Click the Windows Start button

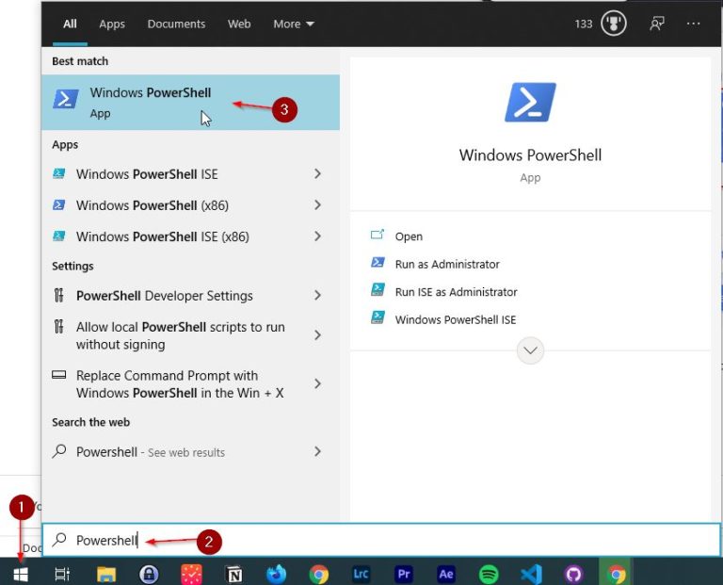pyautogui.click(x=21, y=574)
